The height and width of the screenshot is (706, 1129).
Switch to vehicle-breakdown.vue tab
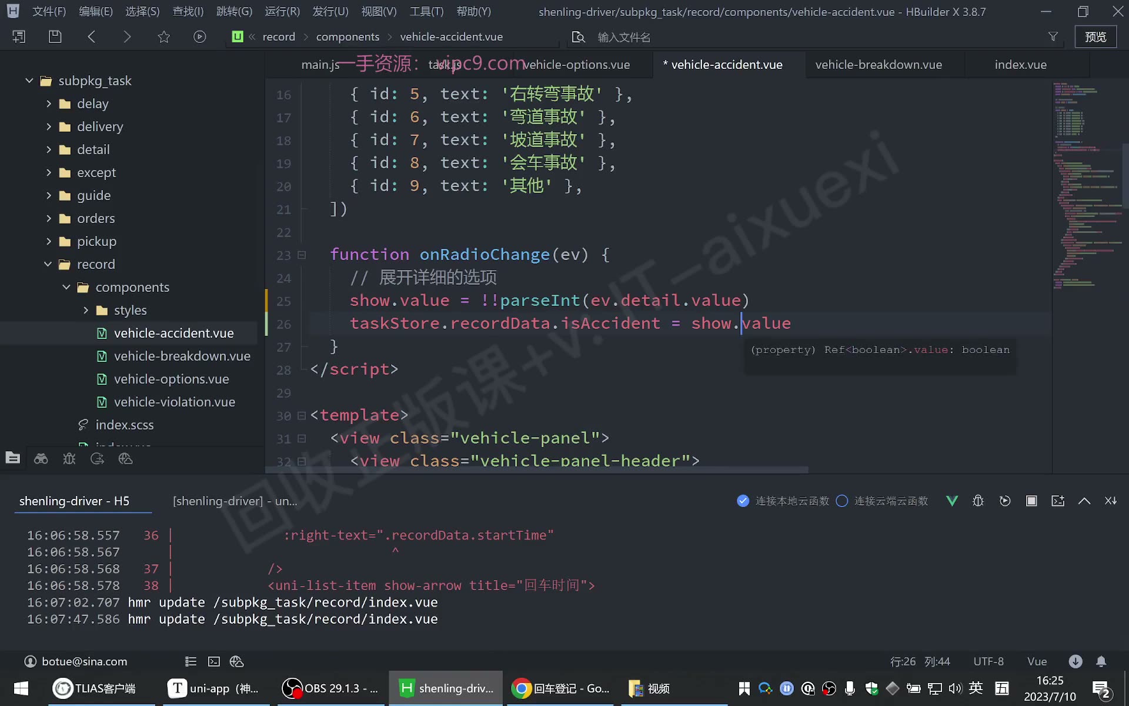(879, 65)
